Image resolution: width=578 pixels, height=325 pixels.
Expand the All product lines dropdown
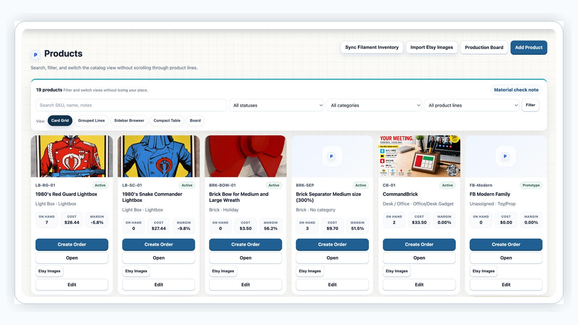coord(471,105)
